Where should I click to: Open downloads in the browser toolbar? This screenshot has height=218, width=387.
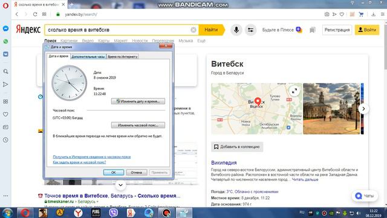tap(374, 15)
